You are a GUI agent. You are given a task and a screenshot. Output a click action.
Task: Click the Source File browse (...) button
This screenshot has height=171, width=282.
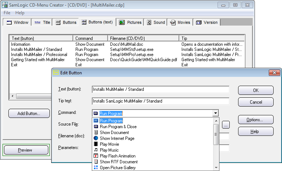[226, 125]
